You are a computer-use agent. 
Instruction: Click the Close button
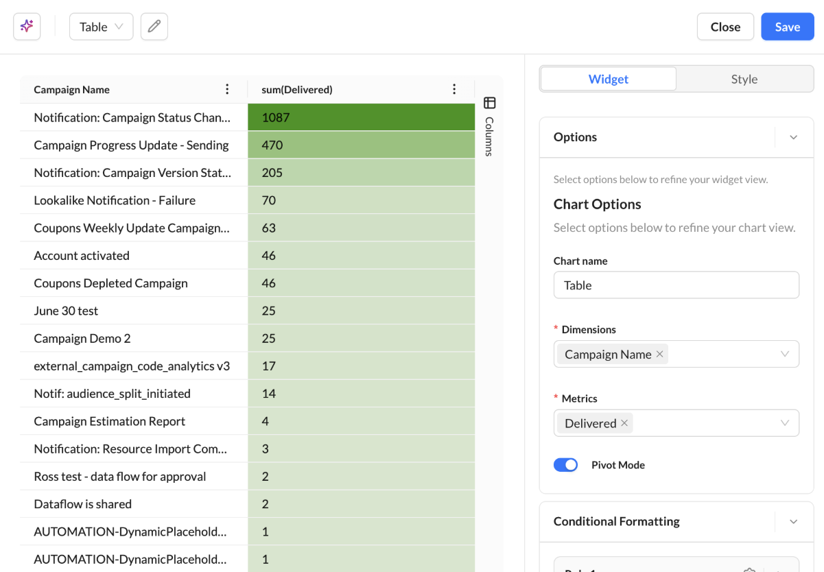pyautogui.click(x=725, y=27)
